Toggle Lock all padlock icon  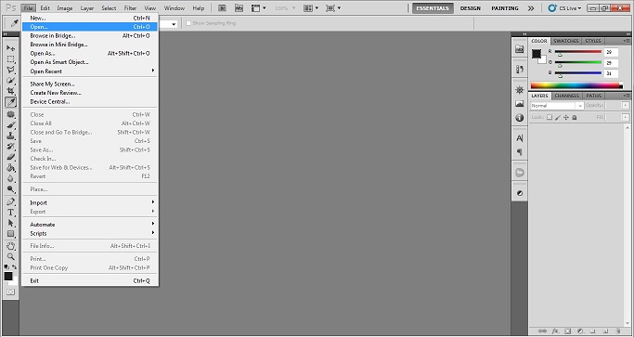pyautogui.click(x=575, y=117)
